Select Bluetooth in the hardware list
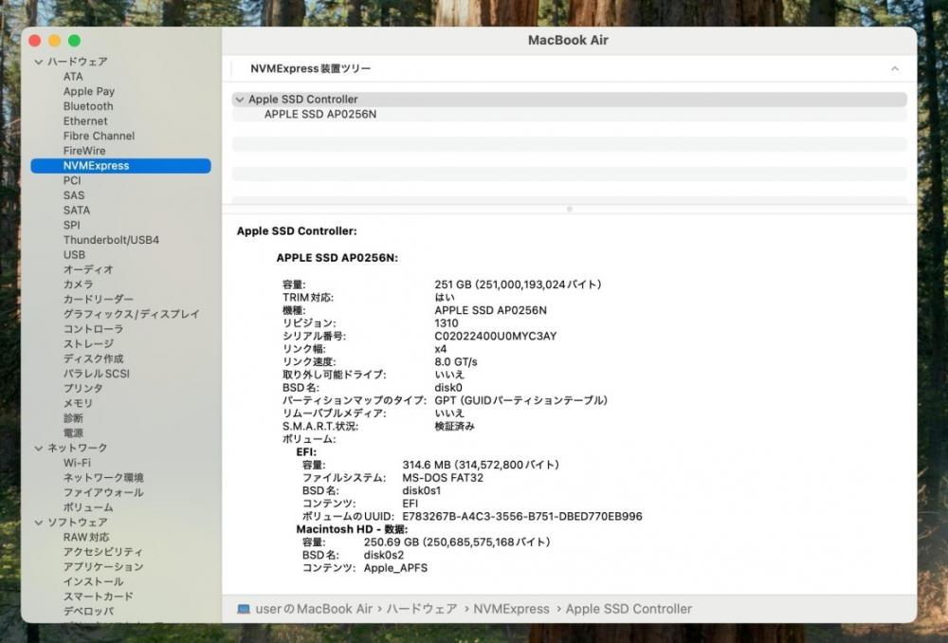The height and width of the screenshot is (643, 948). tap(88, 106)
